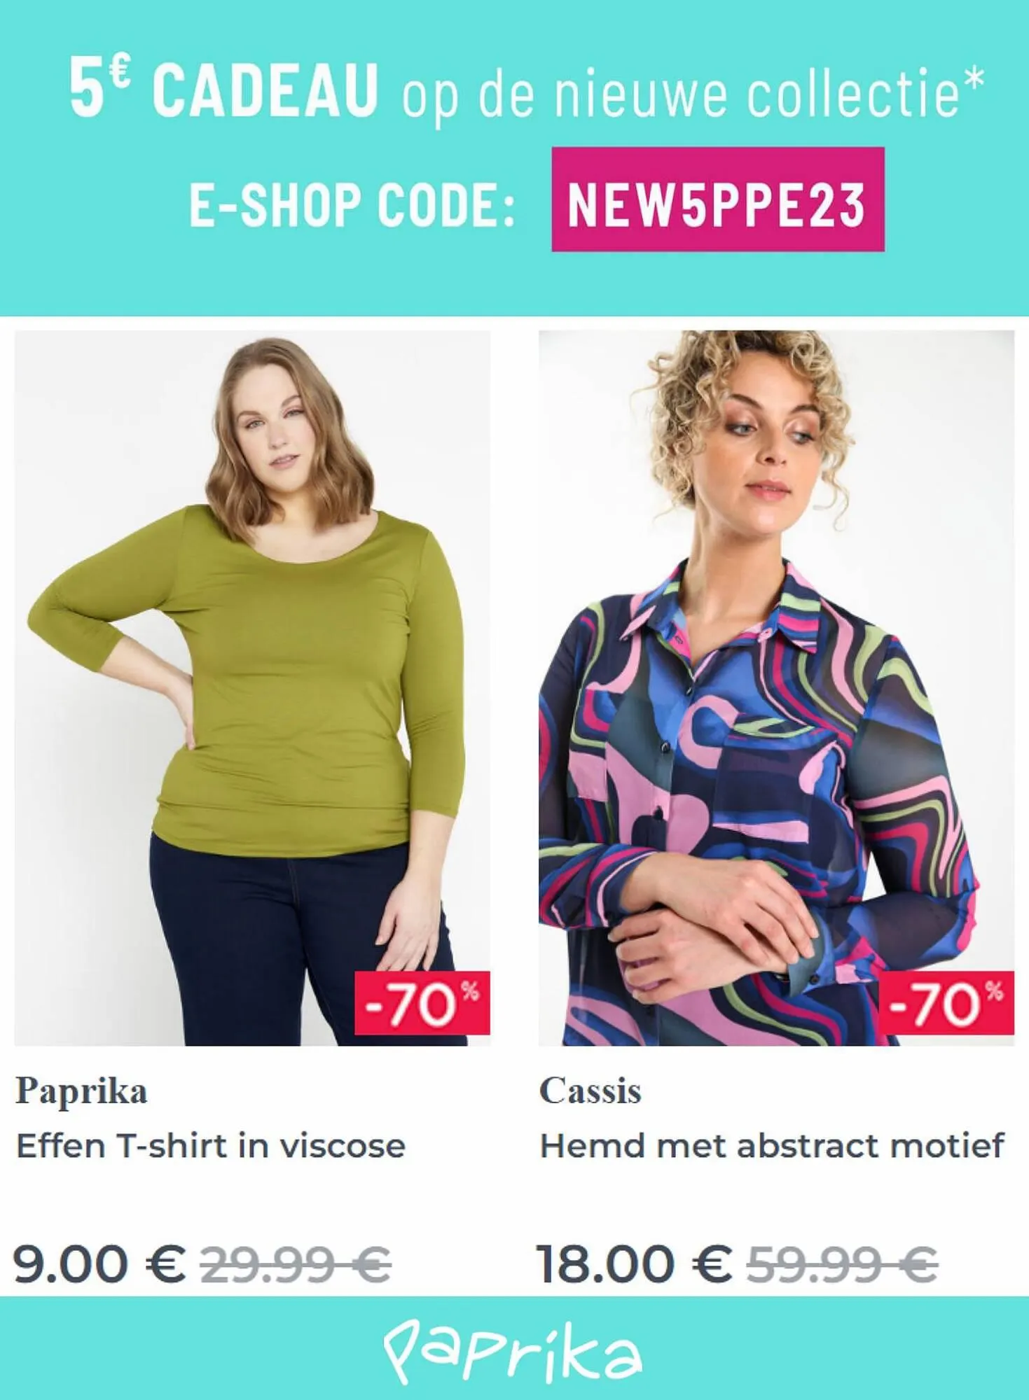Click the 9.00 € sale price
Image resolution: width=1029 pixels, height=1400 pixels.
point(99,1264)
